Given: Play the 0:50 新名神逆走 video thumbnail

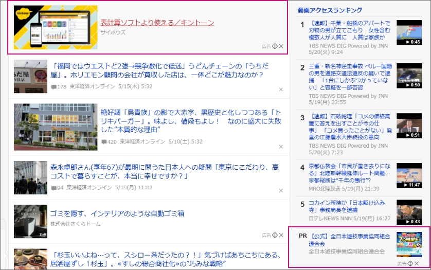Looking at the screenshot, I should point(409,76).
